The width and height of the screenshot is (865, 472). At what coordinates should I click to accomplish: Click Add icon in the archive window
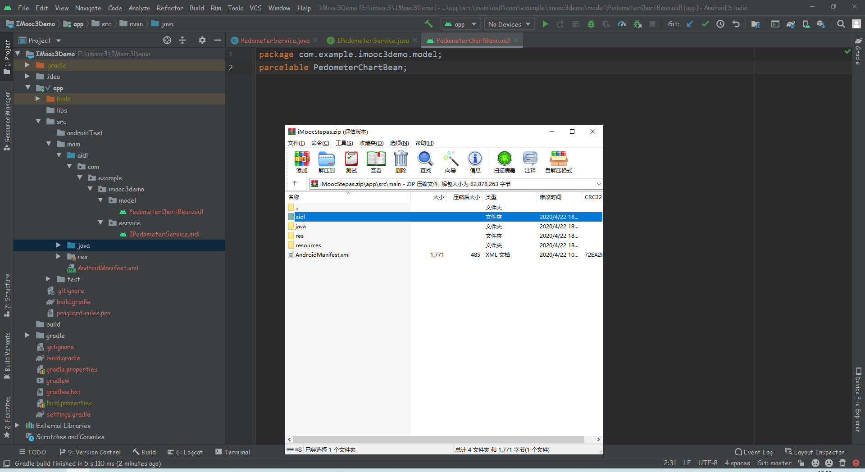coord(302,162)
